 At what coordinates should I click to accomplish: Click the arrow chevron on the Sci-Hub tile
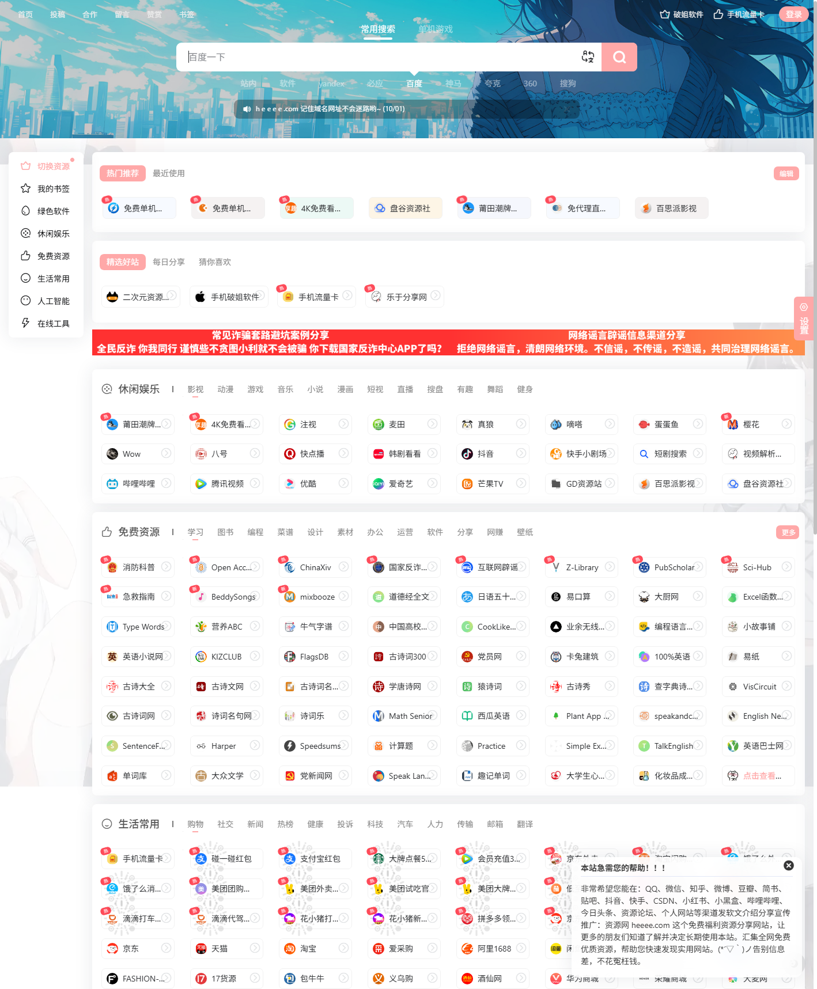[x=786, y=567]
